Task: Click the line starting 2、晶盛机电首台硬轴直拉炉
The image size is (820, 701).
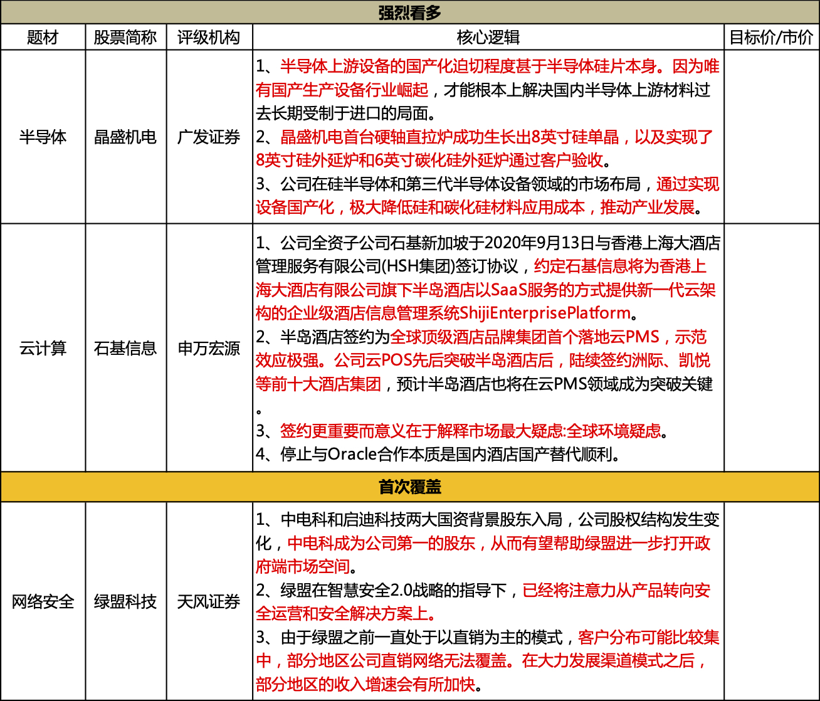Action: (x=485, y=137)
